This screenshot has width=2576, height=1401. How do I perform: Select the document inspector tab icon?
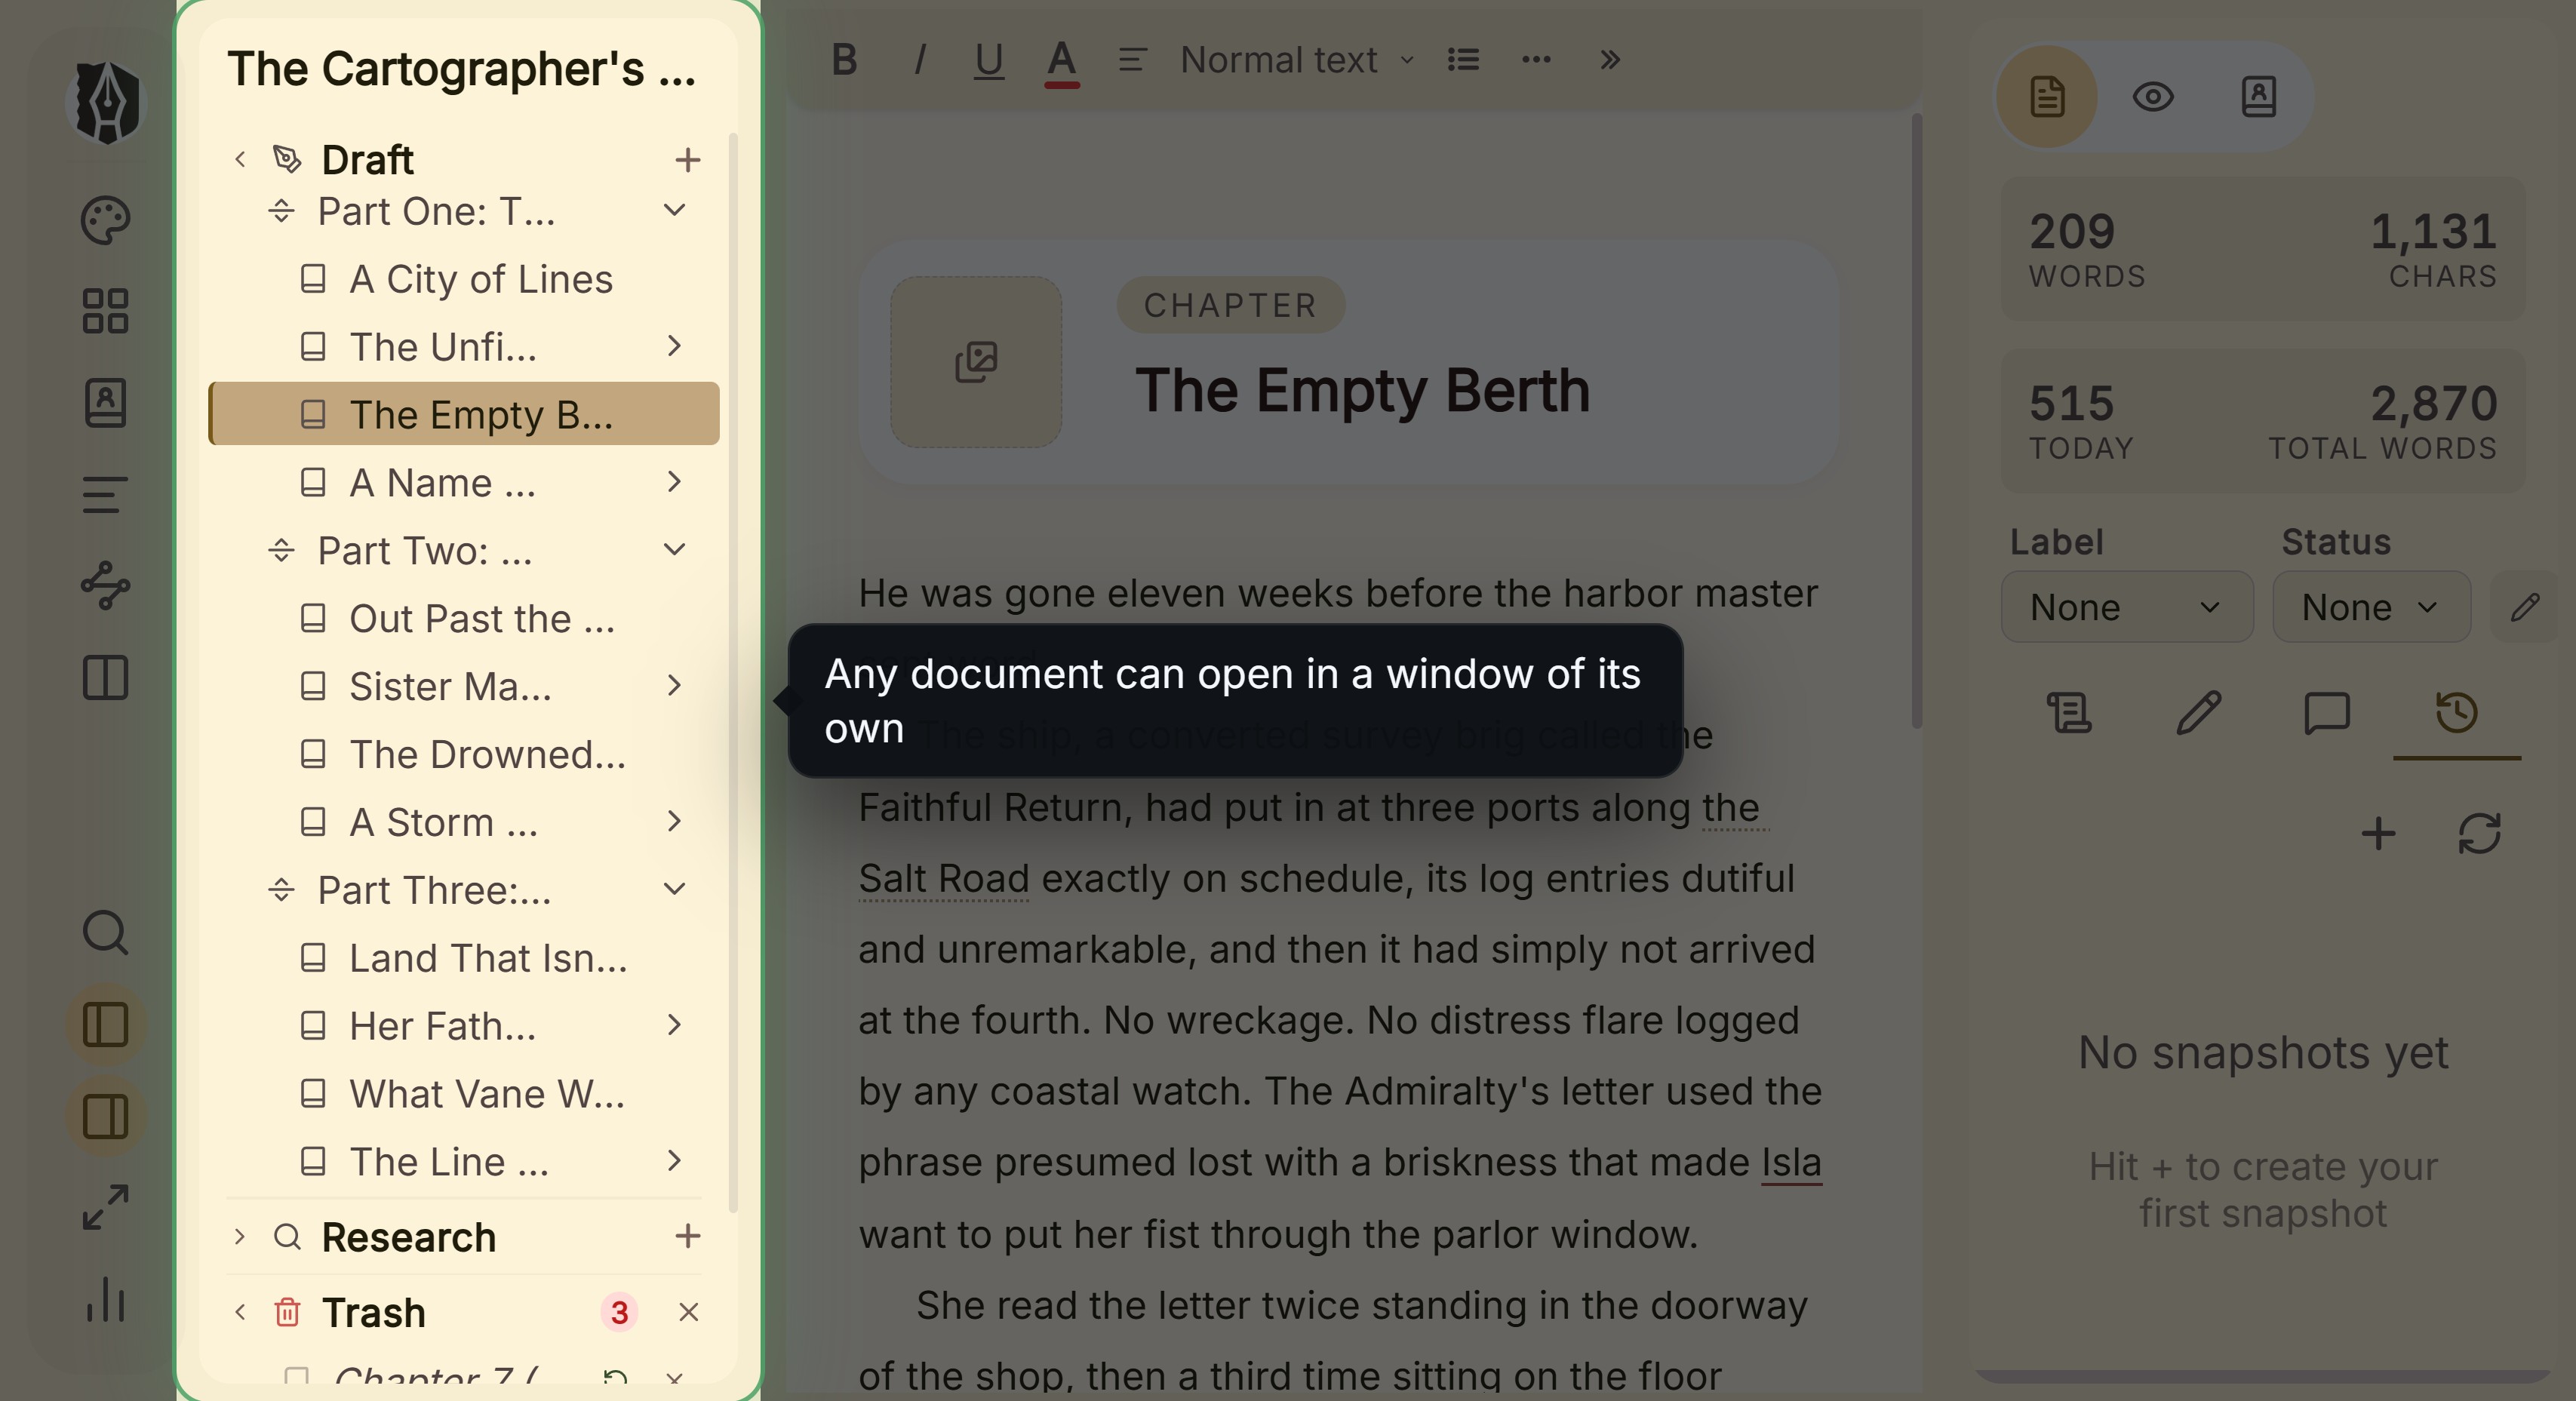pos(2047,97)
